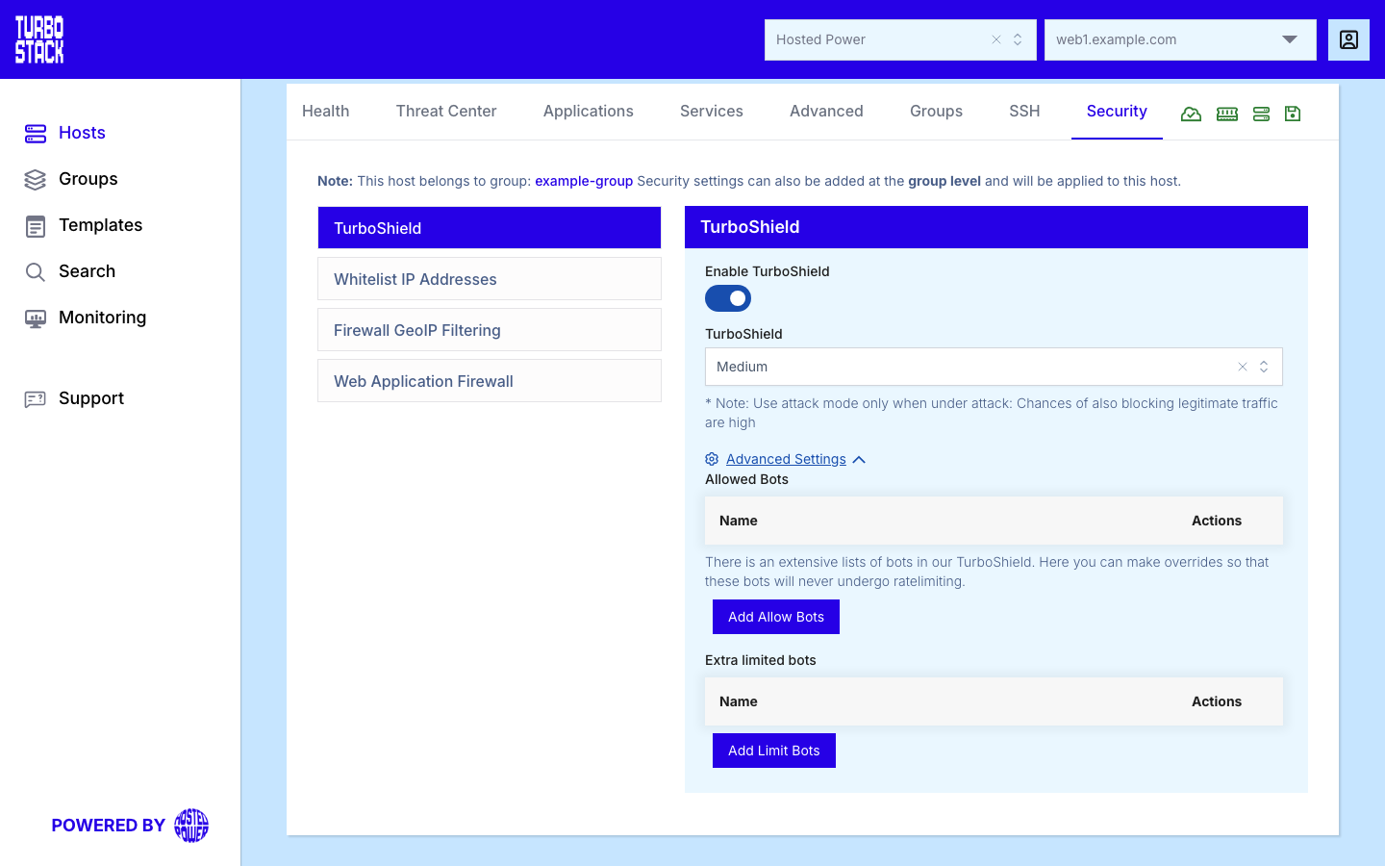Click the Actions header in Extra limited bots table
The width and height of the screenshot is (1385, 866).
1217,701
